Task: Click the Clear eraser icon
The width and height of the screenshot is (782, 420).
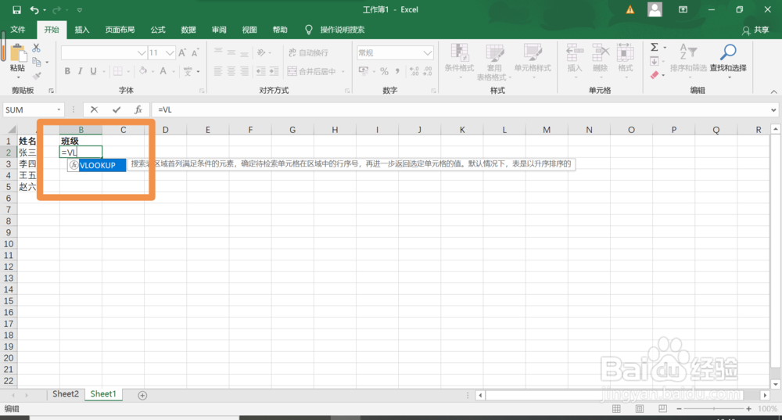Action: pos(655,75)
